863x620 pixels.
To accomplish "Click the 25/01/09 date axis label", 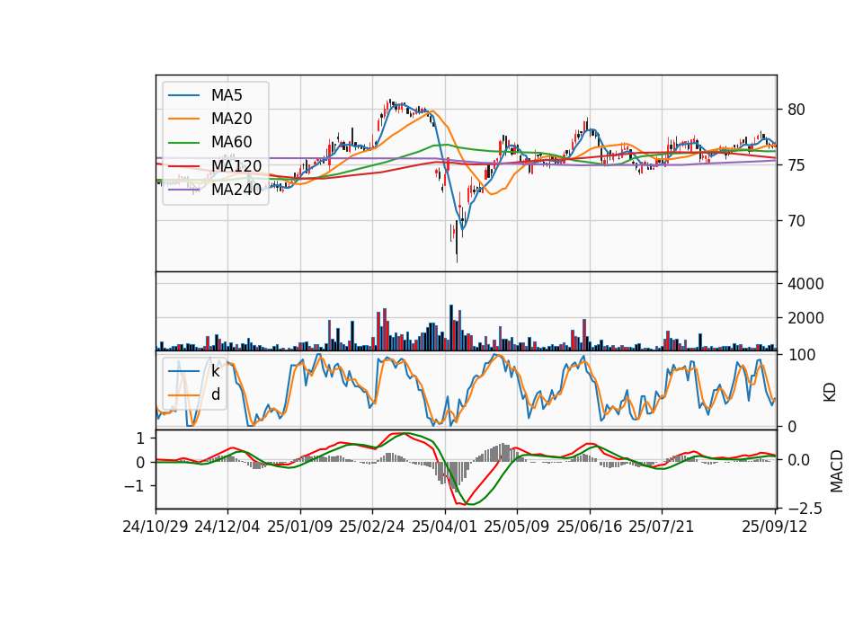I will pos(300,527).
